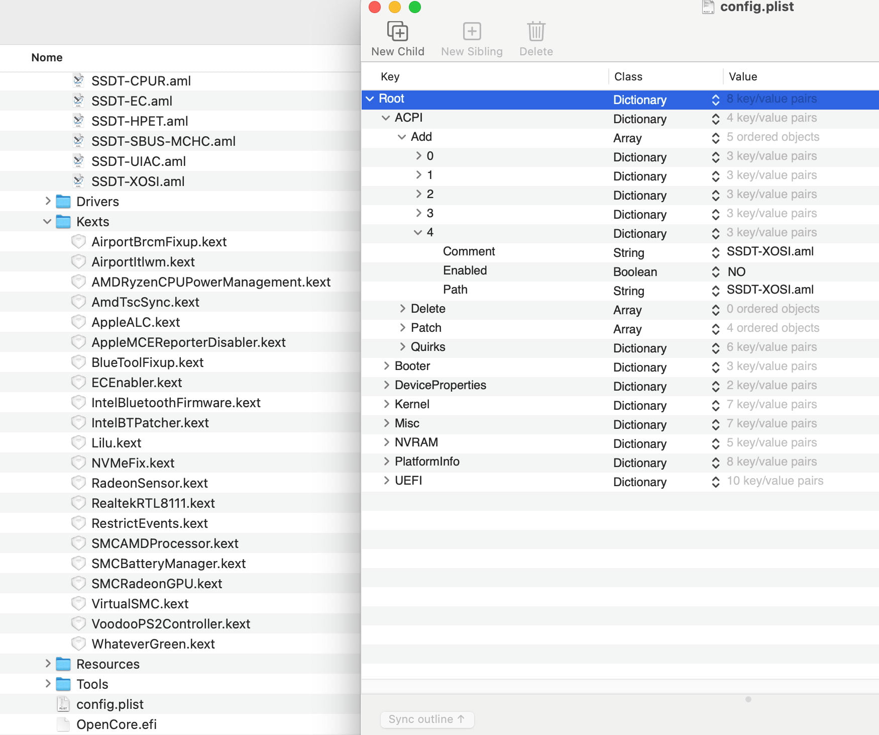Image resolution: width=879 pixels, height=735 pixels.
Task: Select the PlatformInfo row
Action: click(427, 462)
